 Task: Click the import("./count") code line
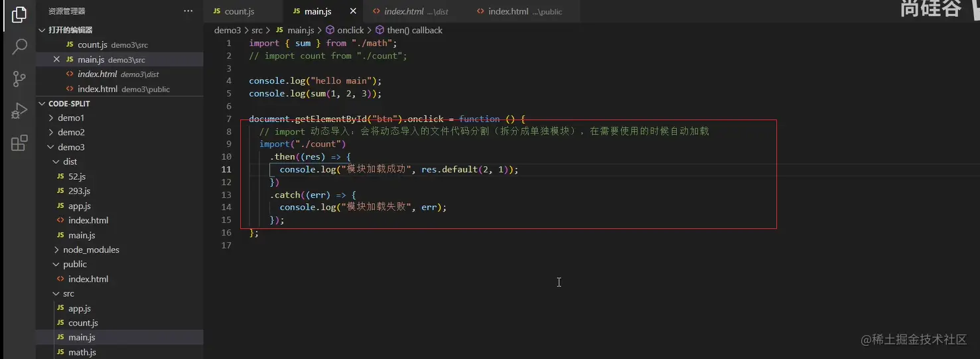(x=303, y=144)
